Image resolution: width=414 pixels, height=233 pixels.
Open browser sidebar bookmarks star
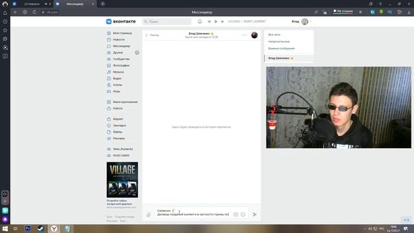(x=5, y=30)
